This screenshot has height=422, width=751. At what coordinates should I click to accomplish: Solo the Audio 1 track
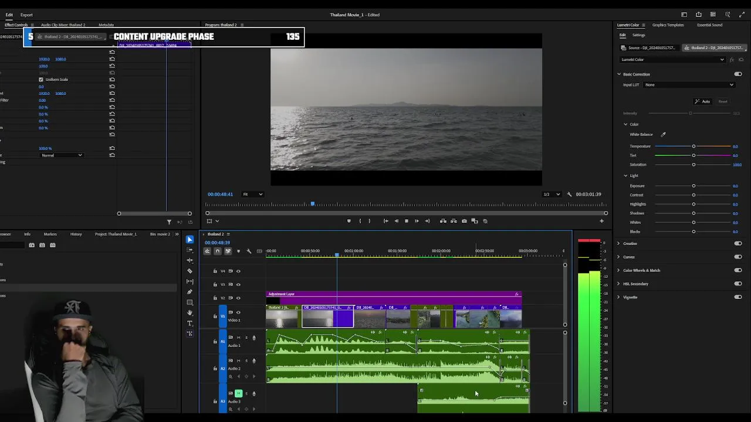(x=246, y=338)
